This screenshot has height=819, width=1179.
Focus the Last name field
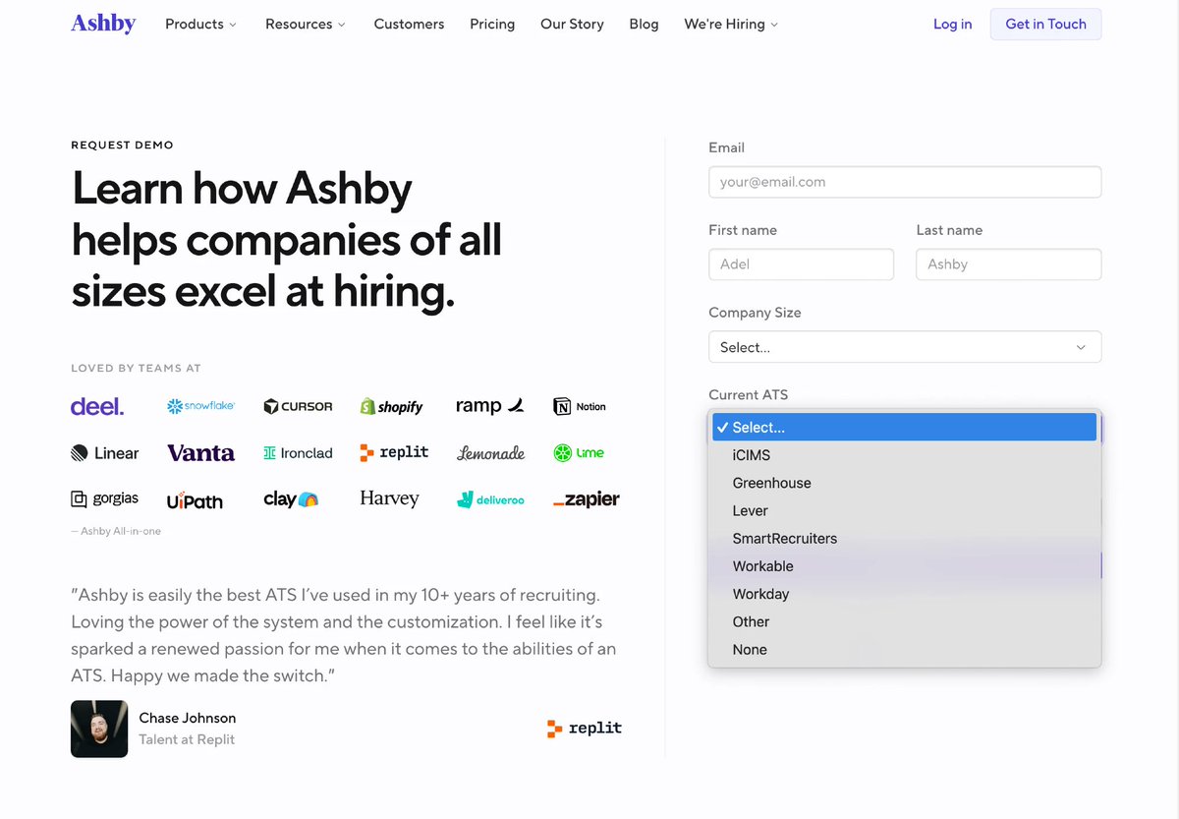click(1008, 264)
